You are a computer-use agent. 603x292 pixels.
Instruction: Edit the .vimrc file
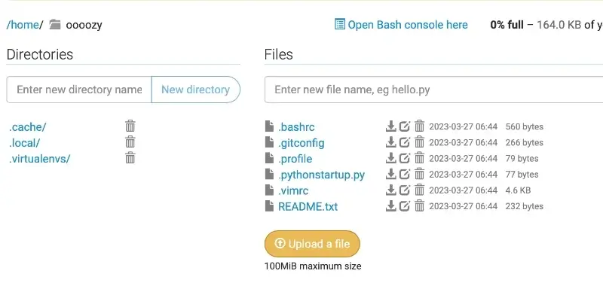click(x=405, y=190)
